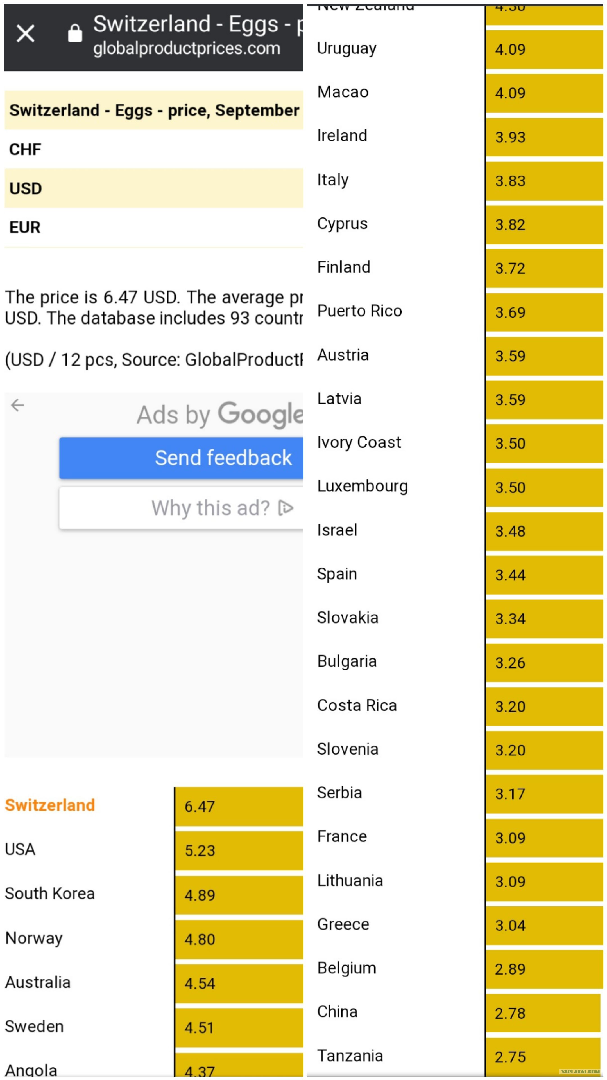Open the South Korea country link
The height and width of the screenshot is (1080, 607).
point(50,894)
